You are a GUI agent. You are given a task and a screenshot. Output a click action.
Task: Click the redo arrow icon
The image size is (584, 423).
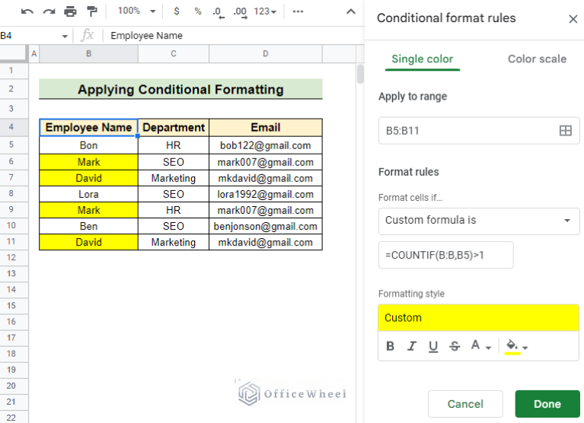tap(49, 11)
